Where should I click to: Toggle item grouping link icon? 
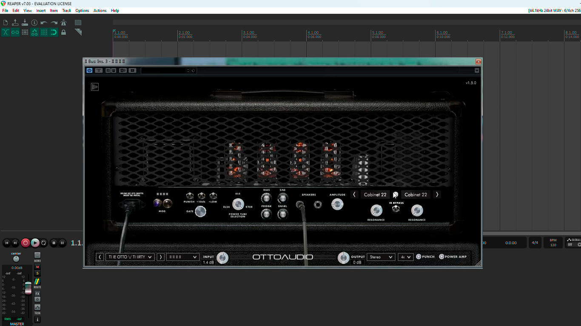tap(15, 32)
